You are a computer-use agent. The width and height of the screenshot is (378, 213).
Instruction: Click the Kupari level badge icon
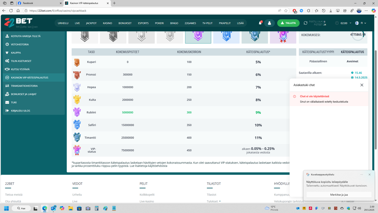[x=77, y=62]
